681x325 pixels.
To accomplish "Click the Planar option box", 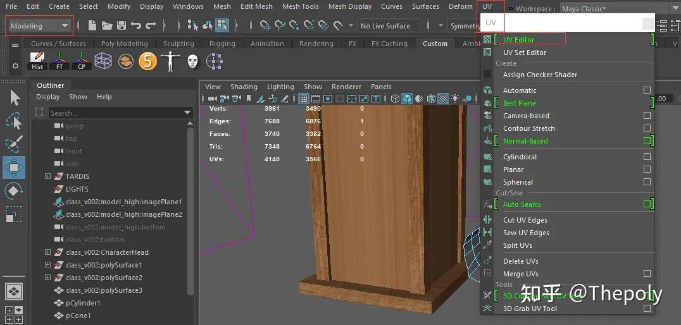I will [647, 169].
